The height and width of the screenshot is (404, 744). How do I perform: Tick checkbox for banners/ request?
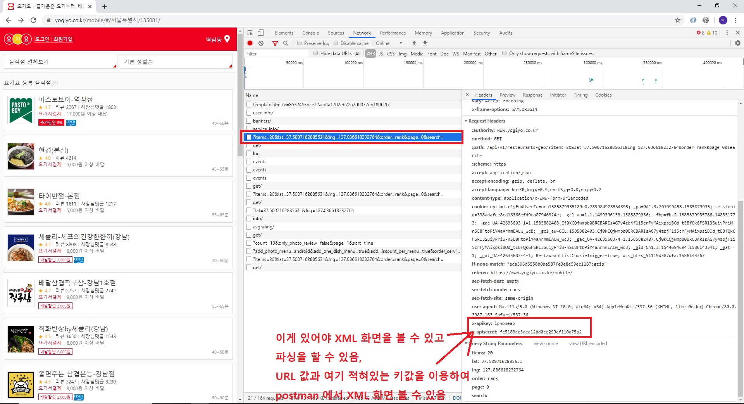(x=249, y=121)
